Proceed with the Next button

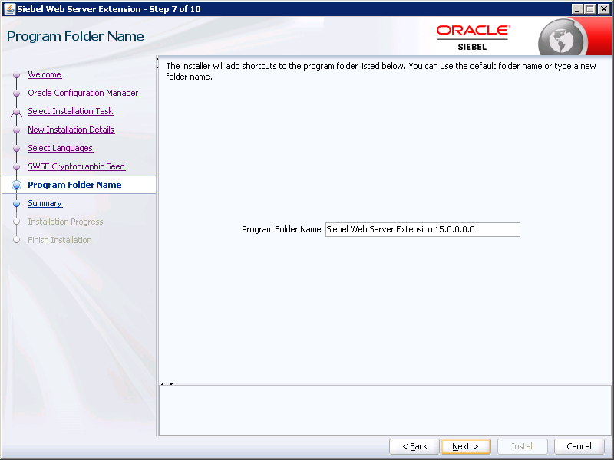(466, 446)
